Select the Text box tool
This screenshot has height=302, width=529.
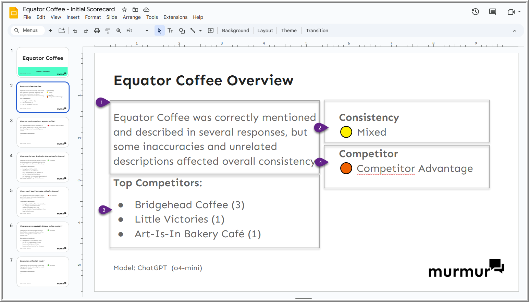pyautogui.click(x=170, y=31)
